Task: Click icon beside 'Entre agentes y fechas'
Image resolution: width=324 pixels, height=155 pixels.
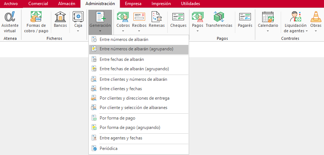Action: click(94, 138)
